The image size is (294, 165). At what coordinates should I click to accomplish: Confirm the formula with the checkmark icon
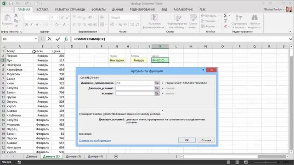click(x=58, y=39)
